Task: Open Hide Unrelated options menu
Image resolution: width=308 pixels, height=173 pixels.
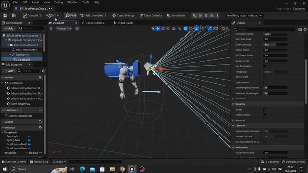Action: click(x=106, y=15)
